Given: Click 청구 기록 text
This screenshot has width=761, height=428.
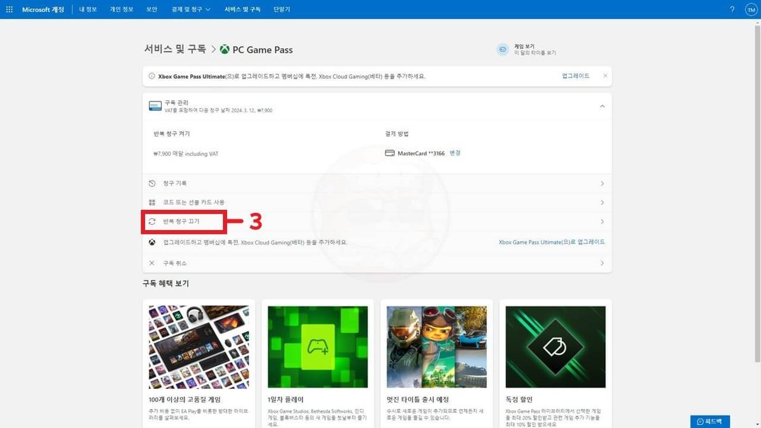Looking at the screenshot, I should 174,183.
